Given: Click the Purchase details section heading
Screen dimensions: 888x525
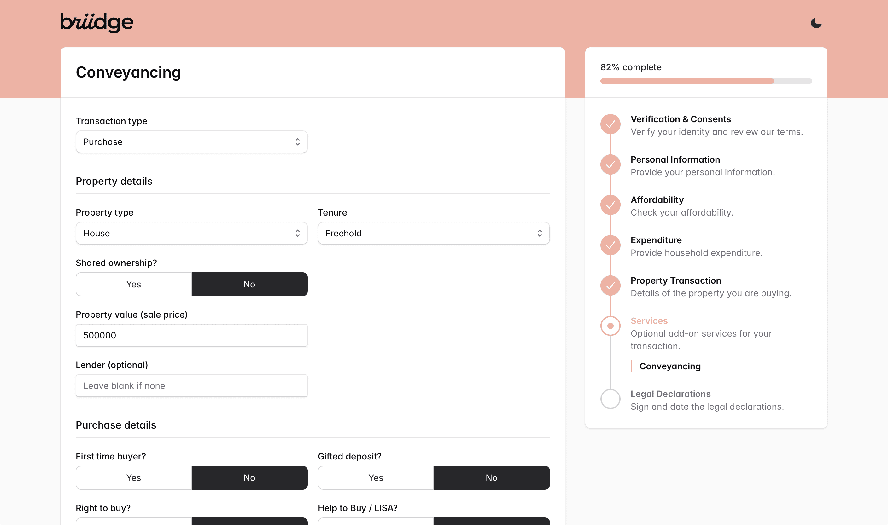Looking at the screenshot, I should click(116, 425).
